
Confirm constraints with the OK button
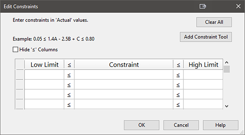point(142,125)
